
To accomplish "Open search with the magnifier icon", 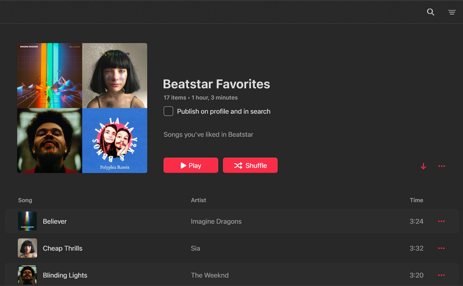I will (431, 12).
